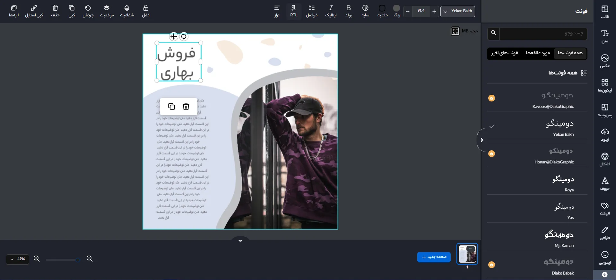The width and height of the screenshot is (616, 280).
Task: Collapse the bottom pages panel chevron
Action: tap(240, 241)
